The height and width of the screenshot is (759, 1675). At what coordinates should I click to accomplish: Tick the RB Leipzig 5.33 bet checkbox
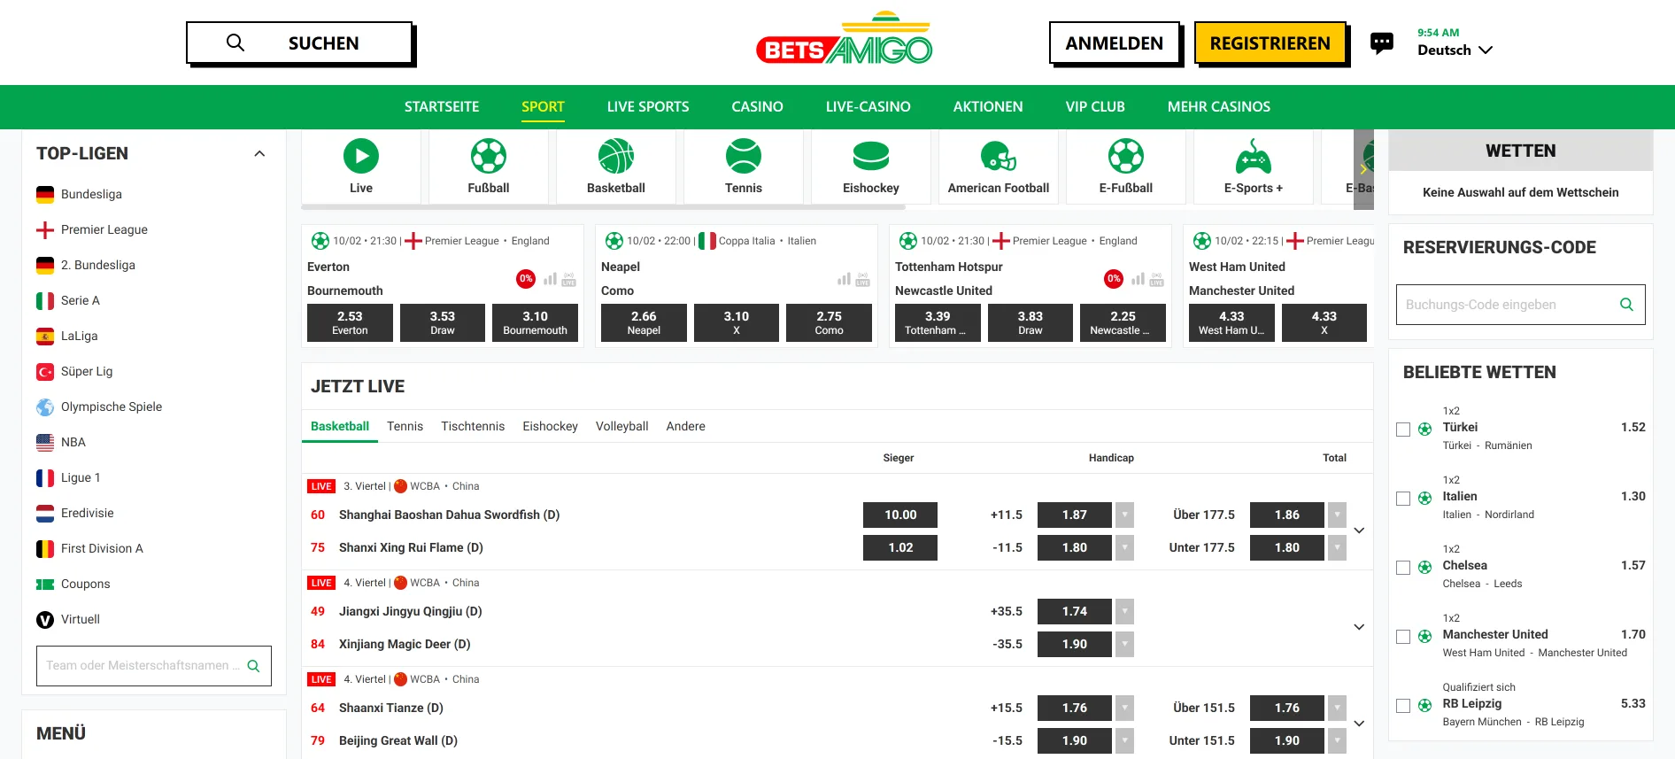[1403, 706]
